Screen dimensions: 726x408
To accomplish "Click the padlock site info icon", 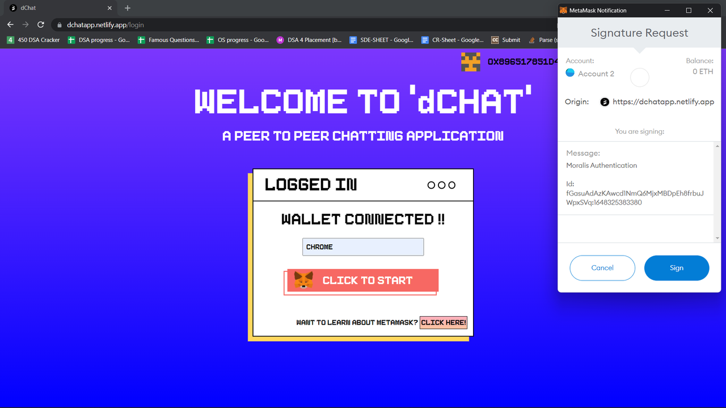I will tap(59, 25).
